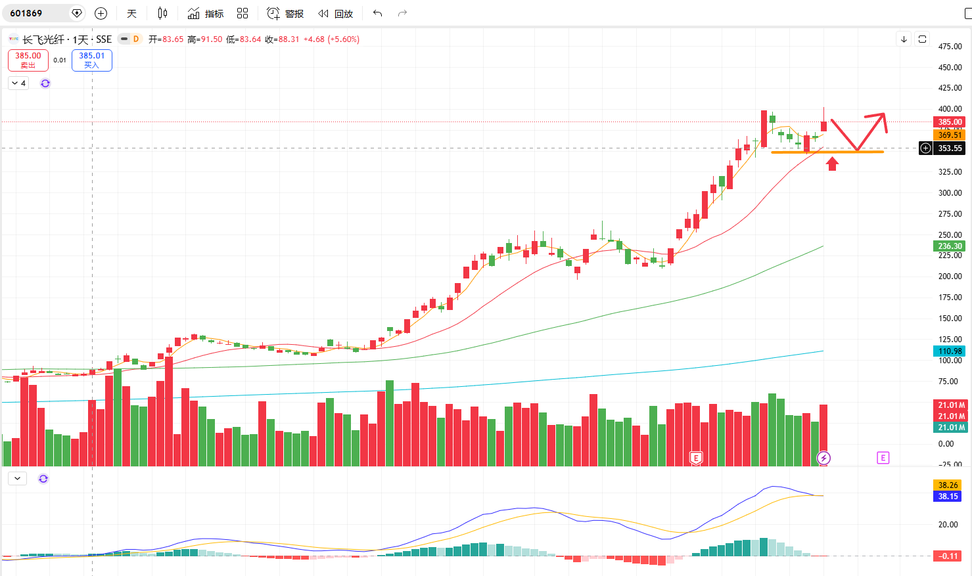
Task: Click the 385.00 卖出 sell button
Action: click(28, 60)
